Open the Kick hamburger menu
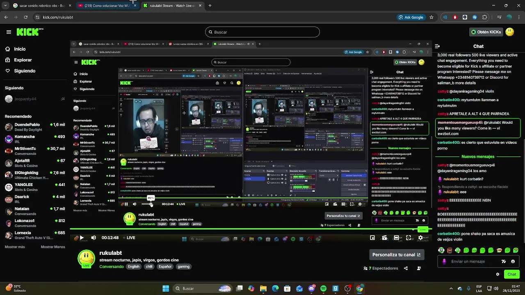Screen dimensions: 525x295 pos(9,32)
